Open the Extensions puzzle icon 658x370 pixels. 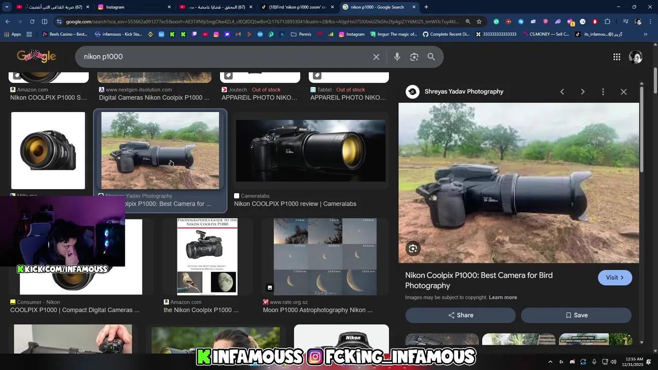[608, 22]
